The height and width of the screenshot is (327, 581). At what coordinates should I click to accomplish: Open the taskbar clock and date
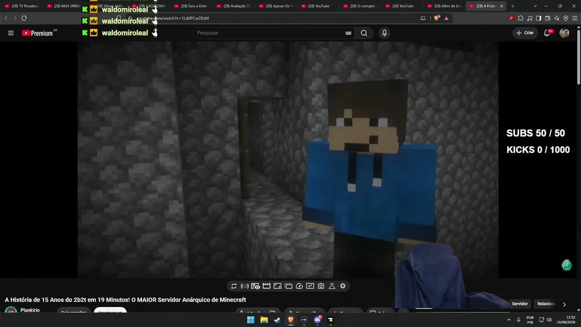pos(566,320)
